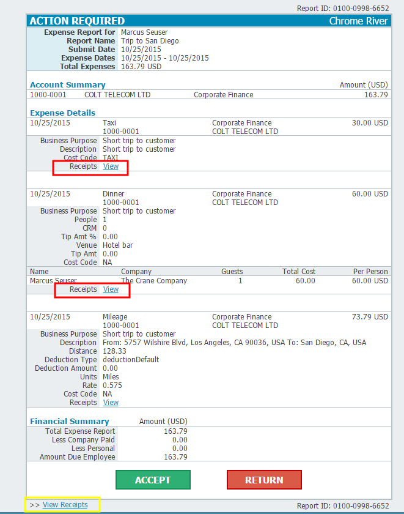Click the 'Total Cost' column header
Viewport: 404px width, 514px height.
point(299,272)
